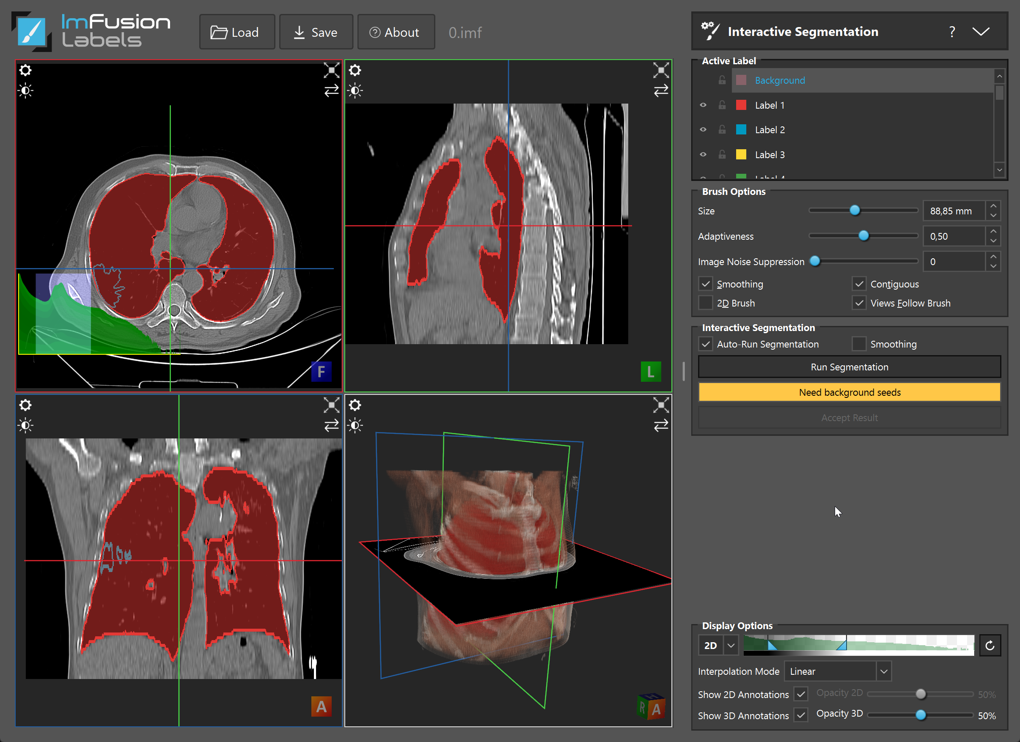Viewport: 1020px width, 742px height.
Task: Click brightness icon in coronal view
Action: [26, 425]
